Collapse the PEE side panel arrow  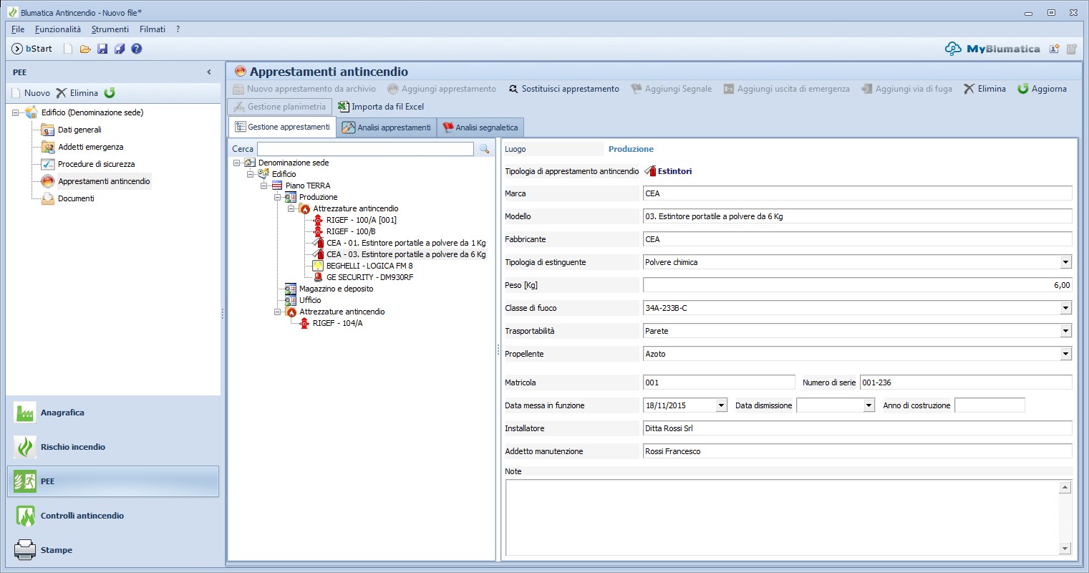tap(209, 72)
